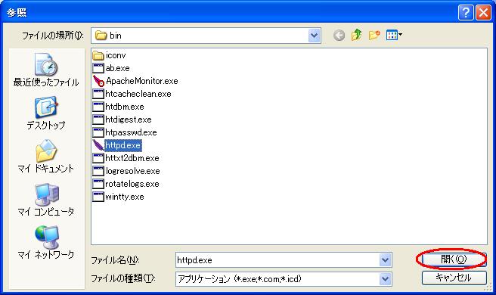Select the file name logresolve.exe
Screen dimensions: 496x295
coord(133,171)
